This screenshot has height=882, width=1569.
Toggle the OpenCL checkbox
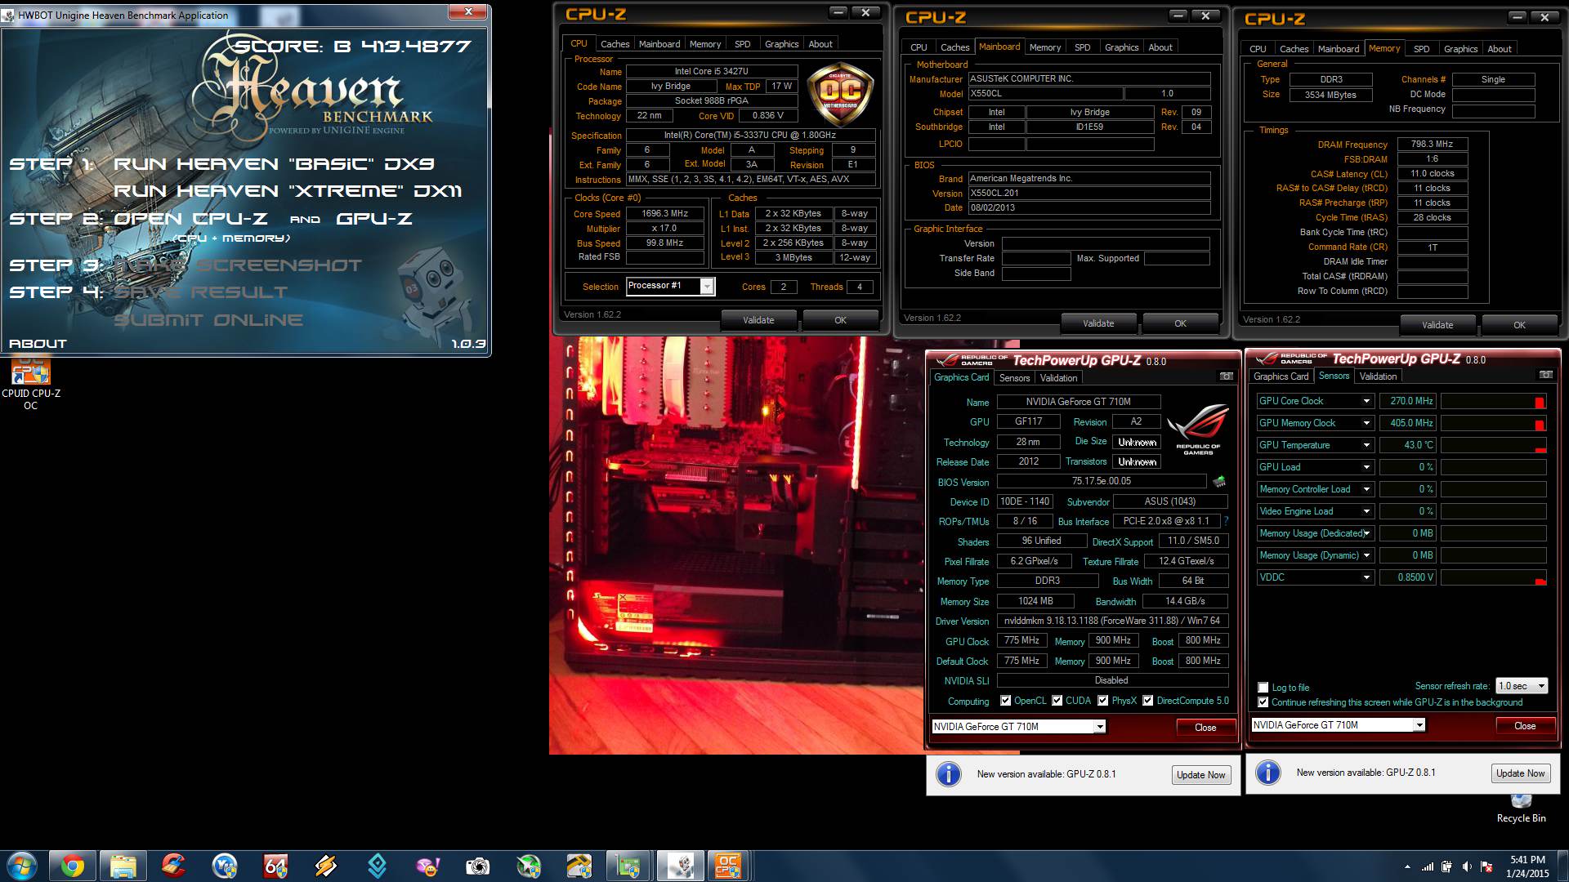click(1006, 701)
